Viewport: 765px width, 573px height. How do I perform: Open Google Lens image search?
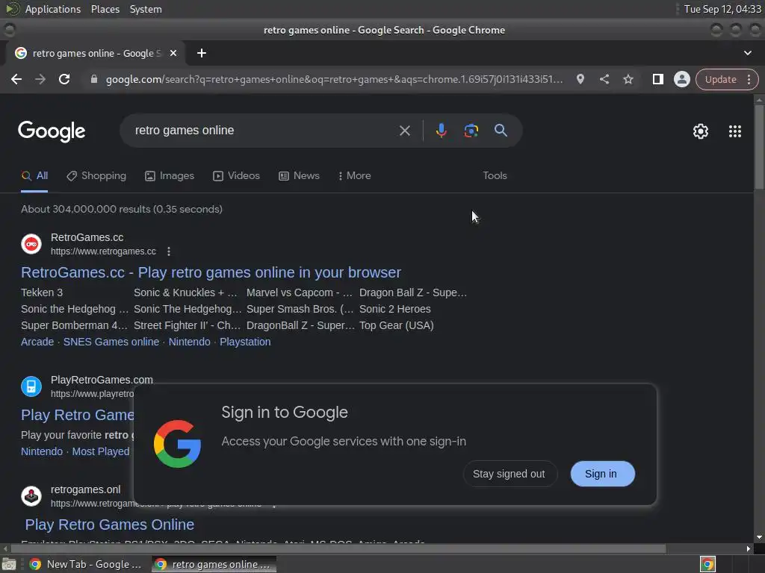click(471, 131)
